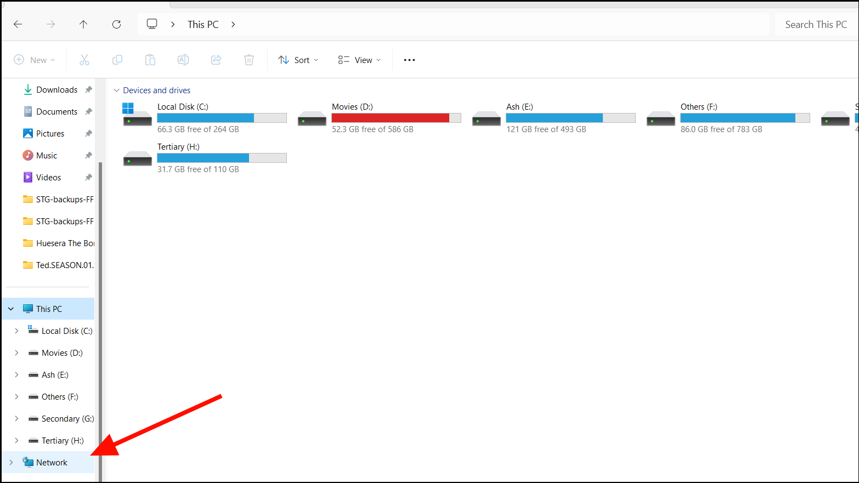Open the Ted.SEASON.01 folder

point(58,265)
